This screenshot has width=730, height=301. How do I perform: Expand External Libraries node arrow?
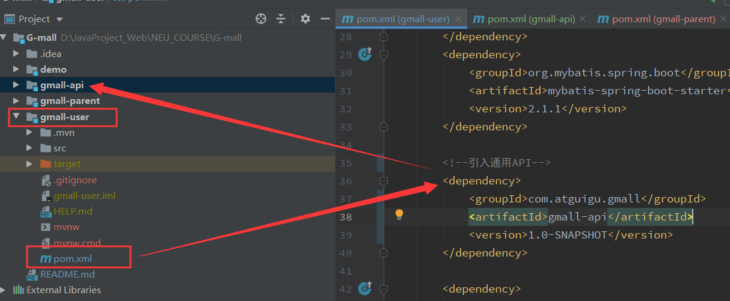click(x=4, y=290)
